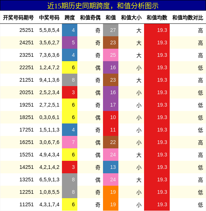This screenshot has height=211, width=206.
Task: Click winning numbers 4,3,1,7,4
Action: (49, 204)
